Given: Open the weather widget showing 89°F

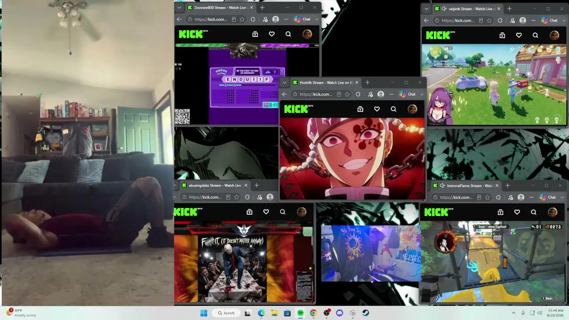Looking at the screenshot, I should 21,313.
